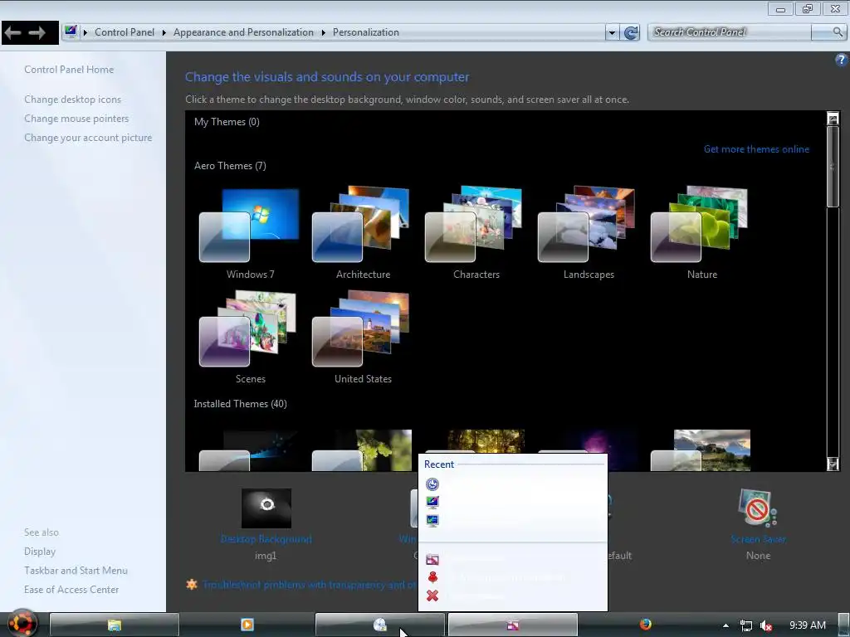Launch Firefox from the taskbar
The width and height of the screenshot is (850, 637).
645,625
